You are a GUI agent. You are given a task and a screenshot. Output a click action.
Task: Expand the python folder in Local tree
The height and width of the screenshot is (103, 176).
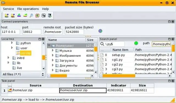tap(12, 43)
